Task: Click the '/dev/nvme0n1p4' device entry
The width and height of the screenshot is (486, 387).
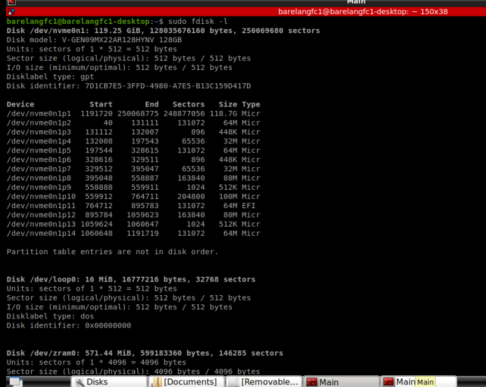Action: click(x=39, y=141)
